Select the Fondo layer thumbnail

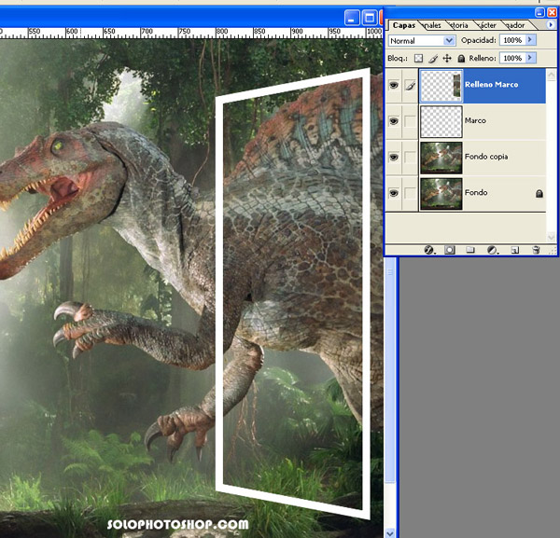(441, 193)
